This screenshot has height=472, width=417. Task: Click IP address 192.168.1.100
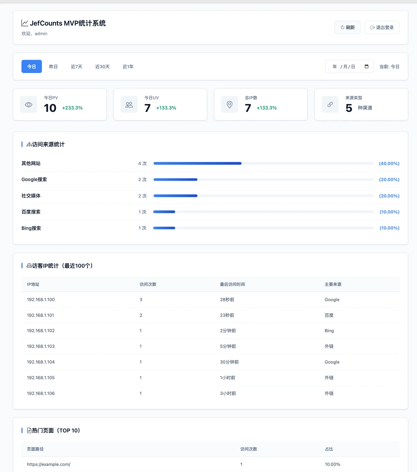[x=41, y=299]
